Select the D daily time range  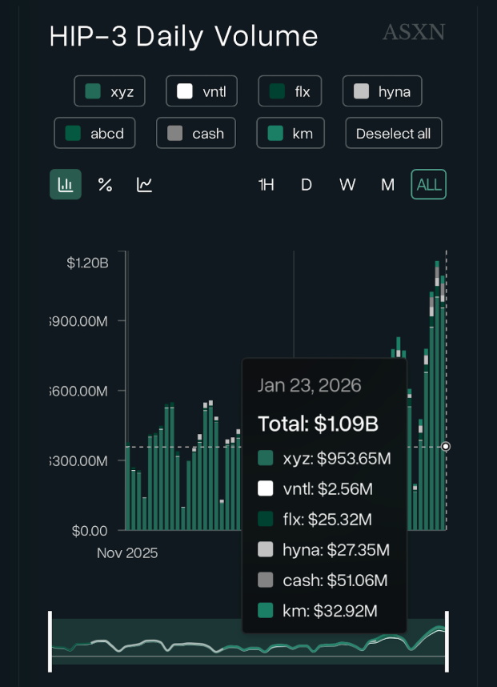tap(307, 185)
